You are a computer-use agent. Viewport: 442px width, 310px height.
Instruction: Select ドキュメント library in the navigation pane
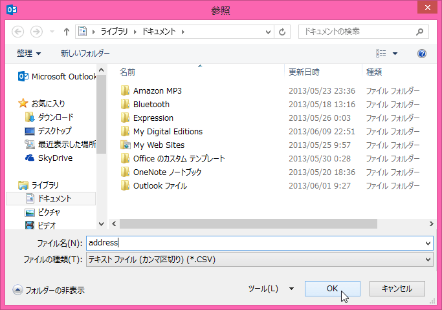(51, 199)
